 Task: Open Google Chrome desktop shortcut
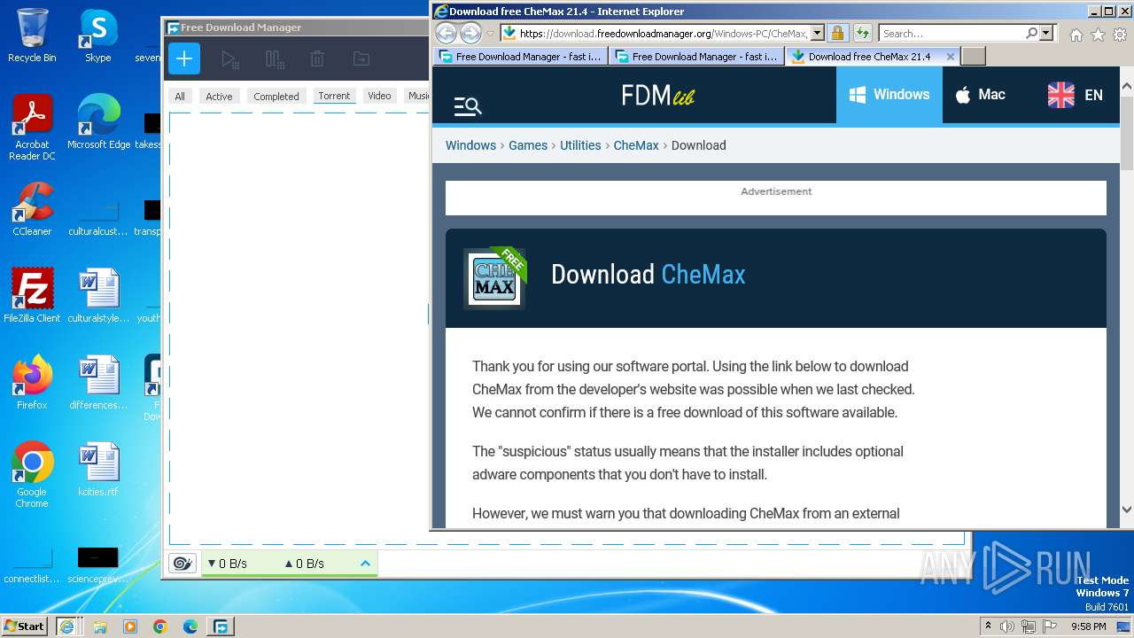[32, 475]
